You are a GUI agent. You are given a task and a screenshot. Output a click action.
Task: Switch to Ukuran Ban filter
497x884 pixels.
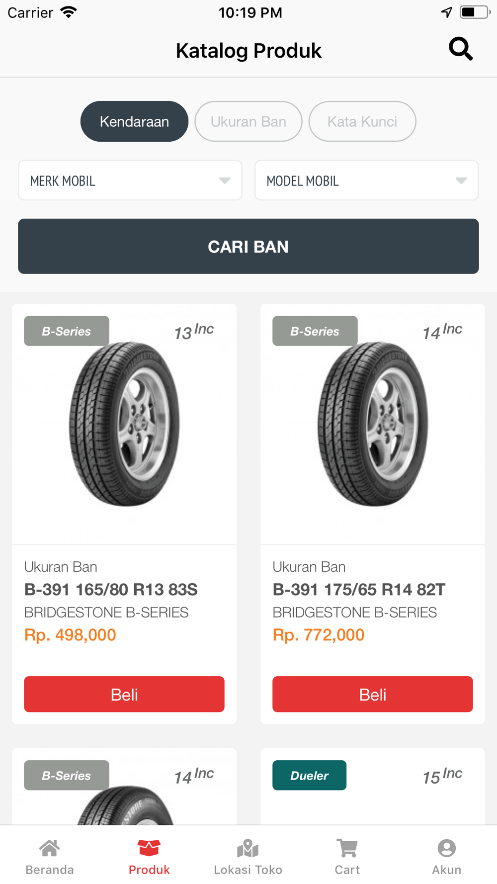[x=248, y=121]
